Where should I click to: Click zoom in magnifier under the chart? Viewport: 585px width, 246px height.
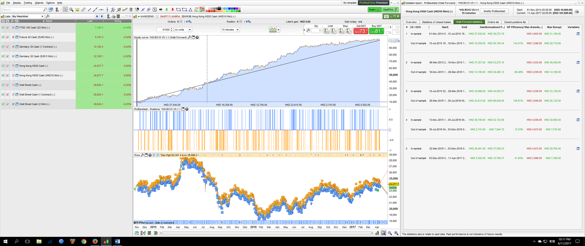pos(396,233)
